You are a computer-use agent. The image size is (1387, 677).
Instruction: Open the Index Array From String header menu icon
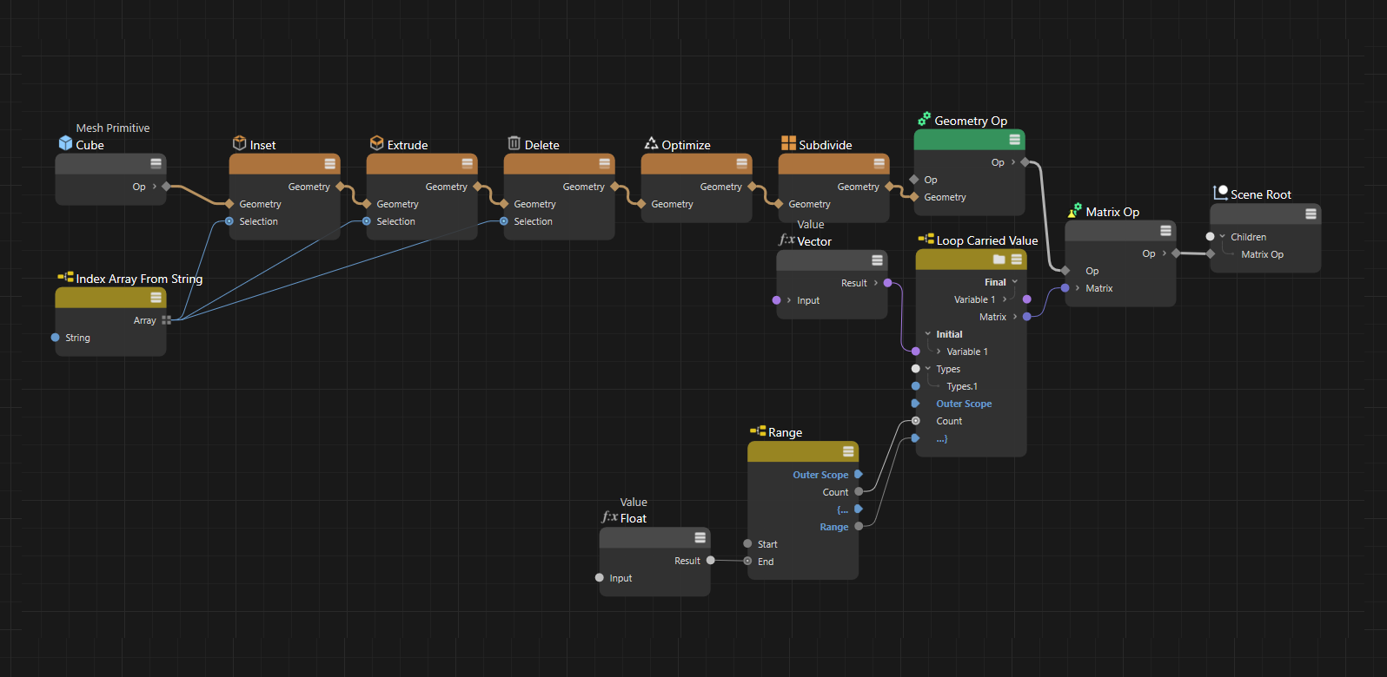tap(156, 297)
